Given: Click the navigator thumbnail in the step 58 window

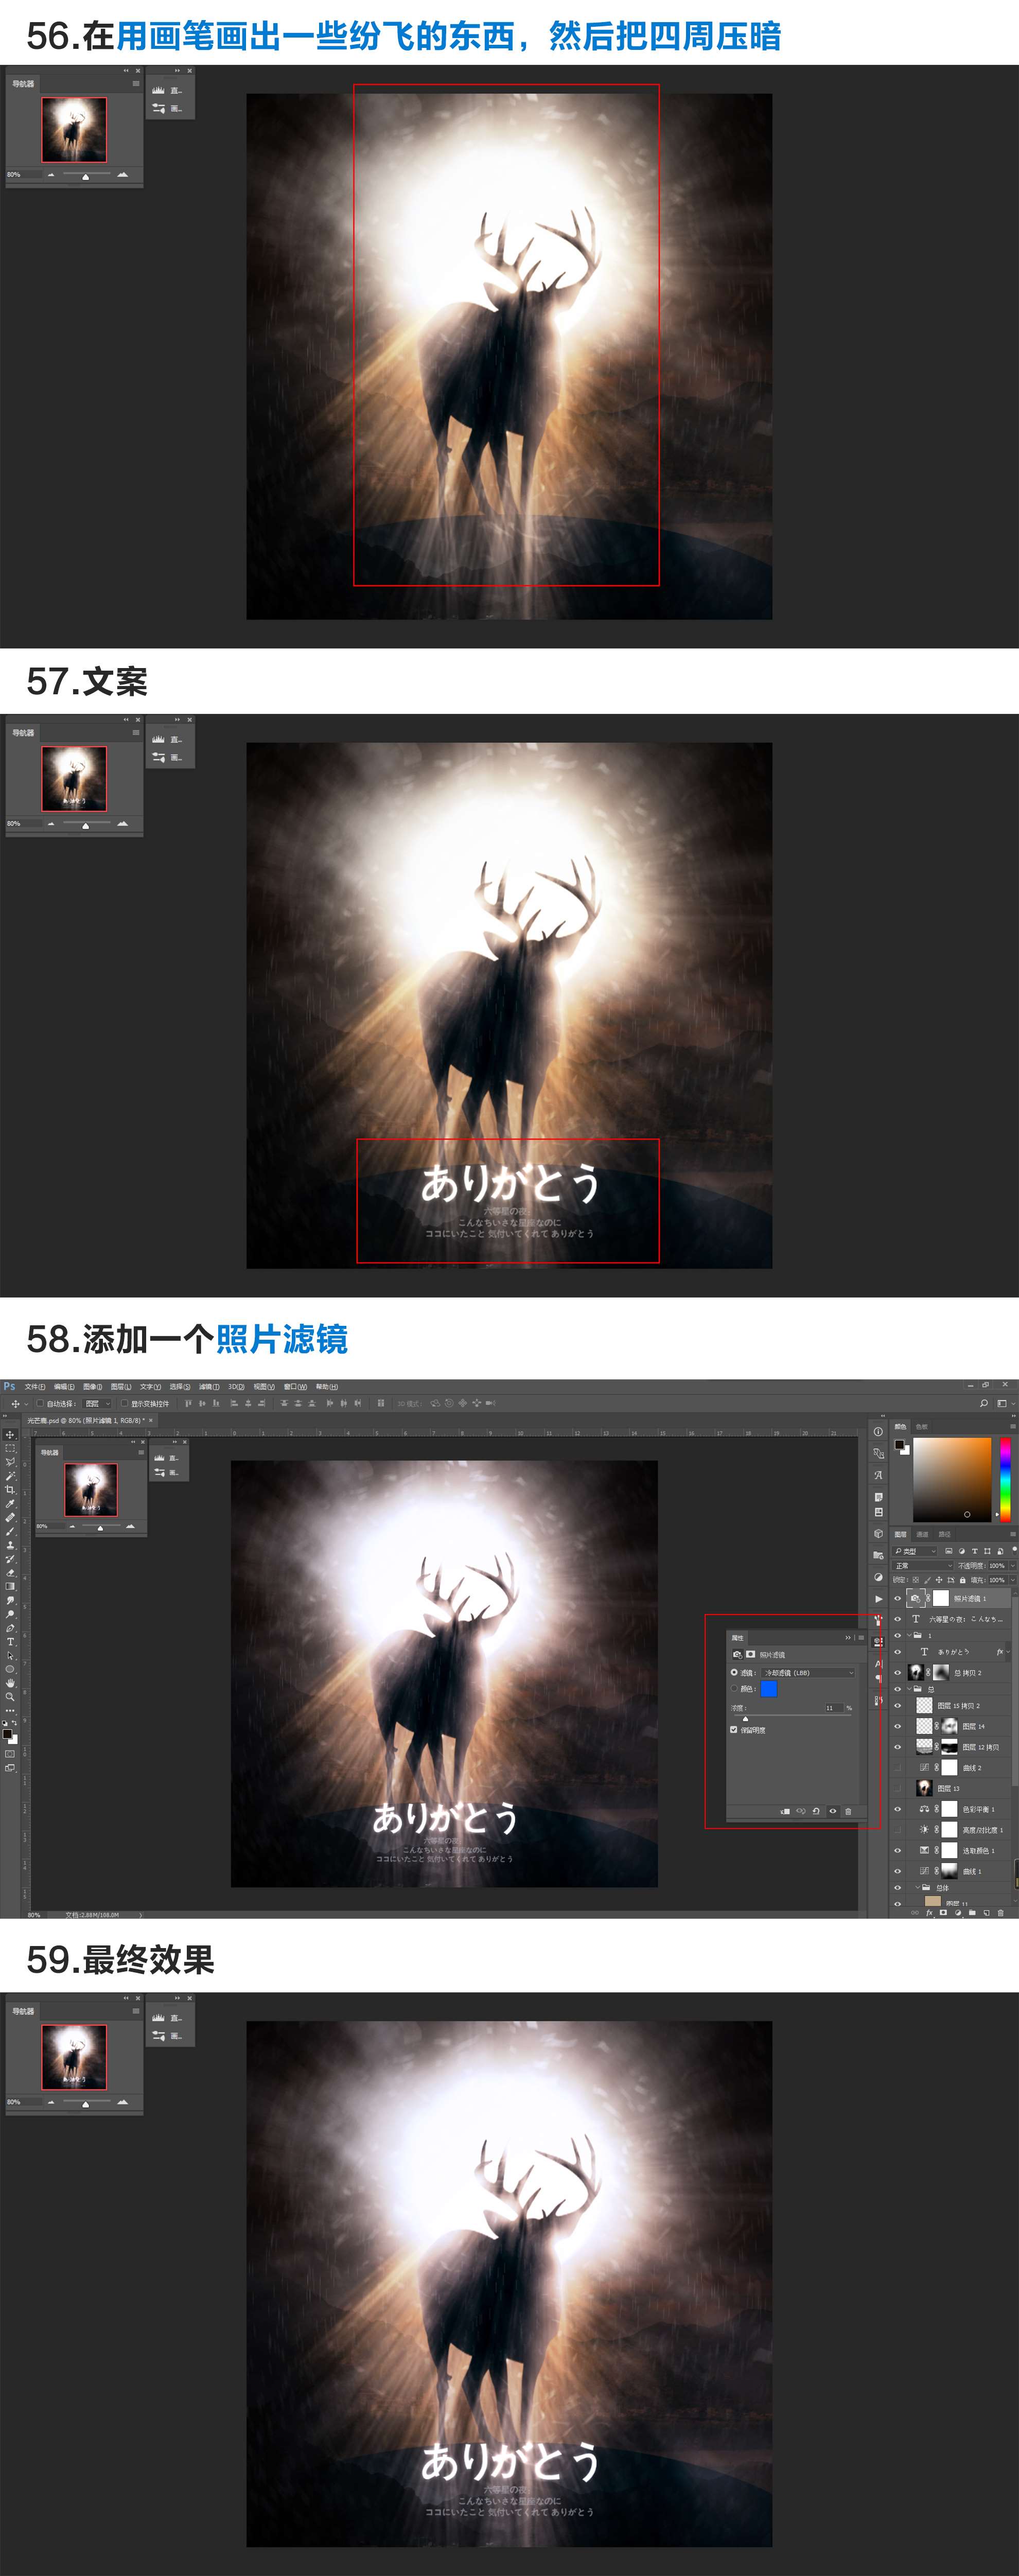Looking at the screenshot, I should 91,1489.
